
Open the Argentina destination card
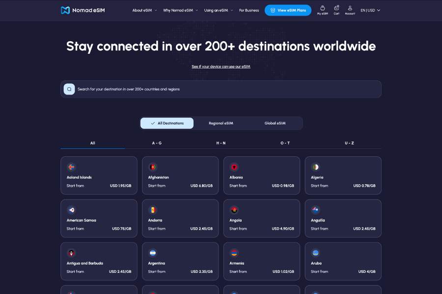click(180, 261)
